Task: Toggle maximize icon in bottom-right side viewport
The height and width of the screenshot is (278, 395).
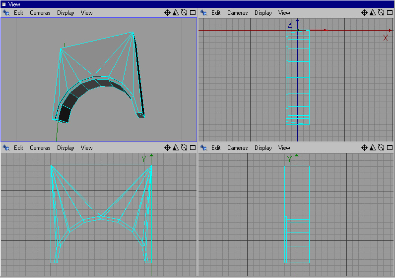Action: pyautogui.click(x=390, y=148)
